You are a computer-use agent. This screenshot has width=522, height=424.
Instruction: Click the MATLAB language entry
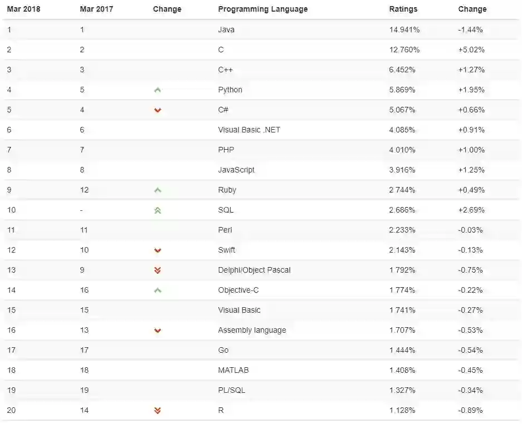[233, 370]
